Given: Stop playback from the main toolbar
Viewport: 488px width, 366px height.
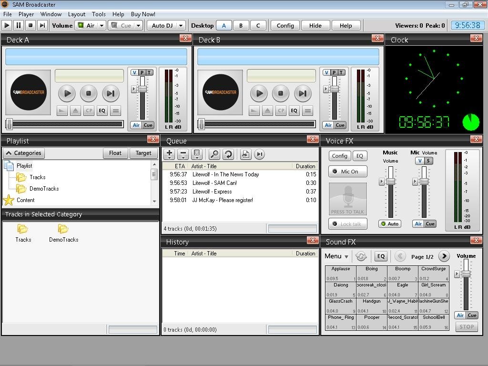Looking at the screenshot, I should click(x=30, y=26).
